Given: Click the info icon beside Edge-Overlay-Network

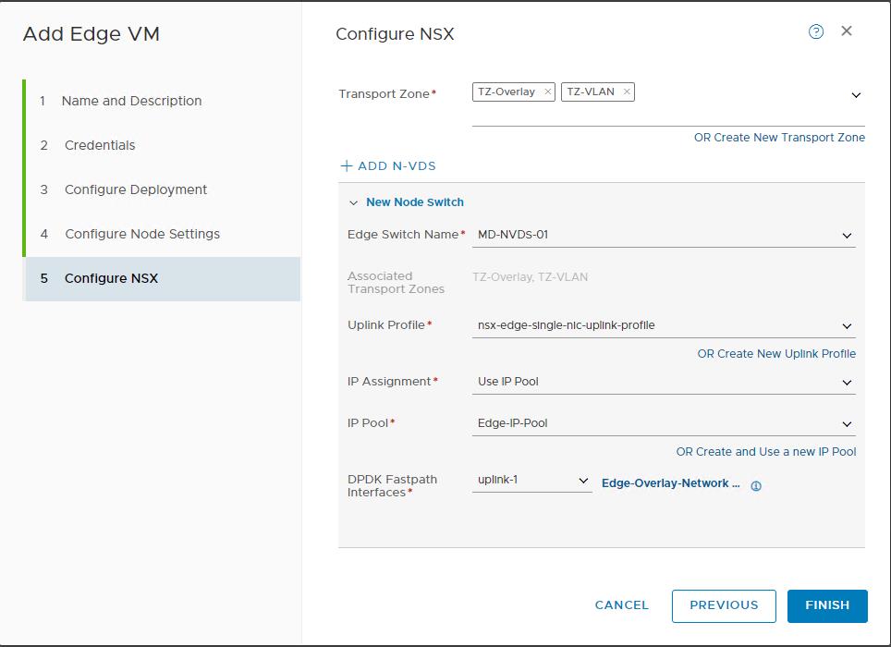Looking at the screenshot, I should click(756, 485).
